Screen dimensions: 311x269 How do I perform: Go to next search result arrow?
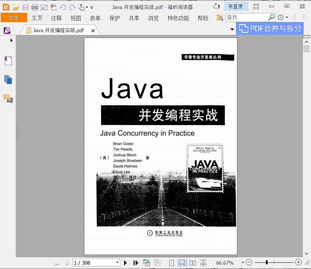(305, 17)
